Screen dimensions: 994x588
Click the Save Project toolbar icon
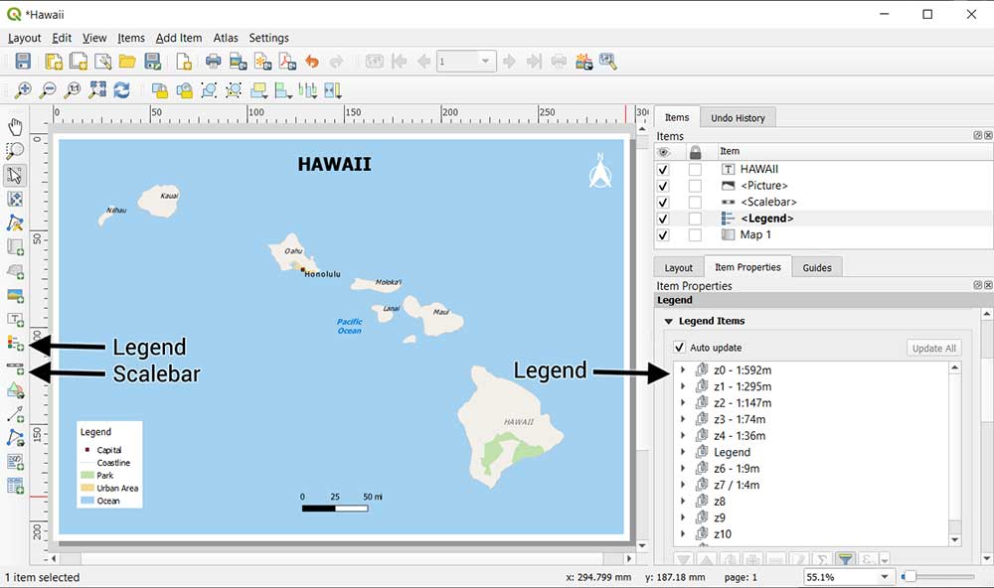[x=23, y=62]
